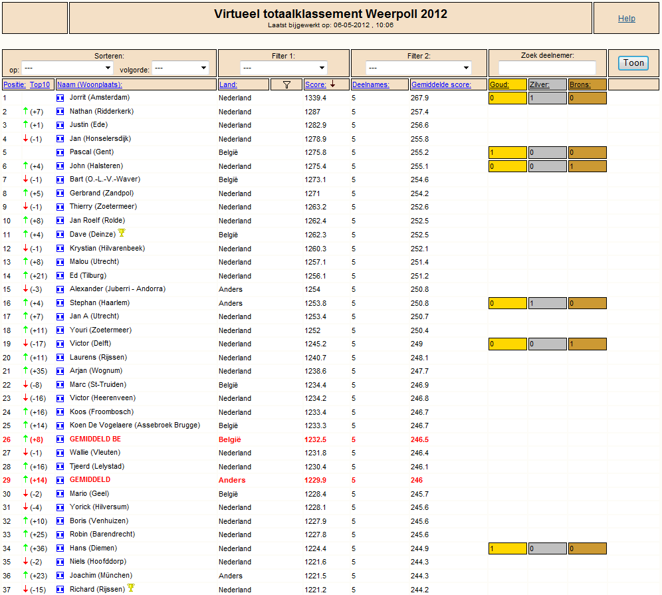Click the blue detail icon next to Jorrit (Amsterdam)

(60, 98)
